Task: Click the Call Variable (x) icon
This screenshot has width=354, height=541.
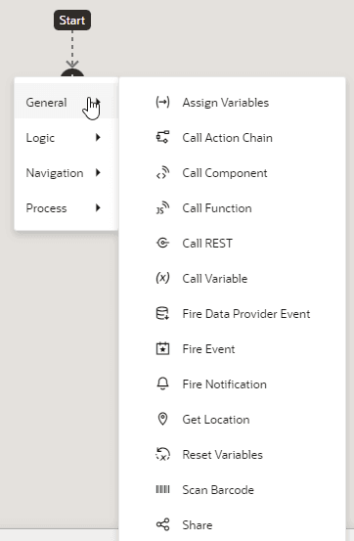Action: (x=162, y=278)
